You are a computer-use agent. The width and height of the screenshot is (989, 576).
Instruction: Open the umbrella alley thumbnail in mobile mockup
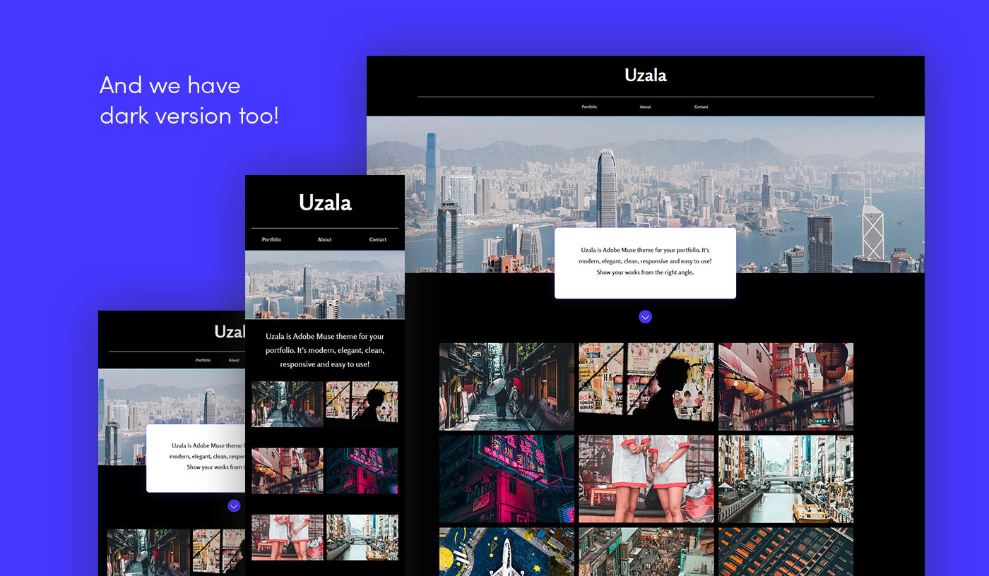288,404
